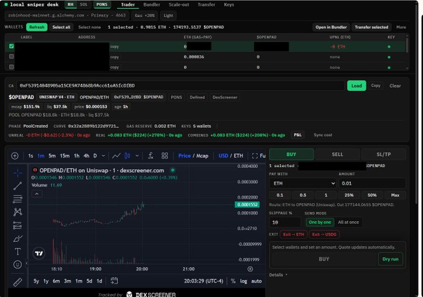Check the wallet with 0.000036 ETH

(x=11, y=57)
